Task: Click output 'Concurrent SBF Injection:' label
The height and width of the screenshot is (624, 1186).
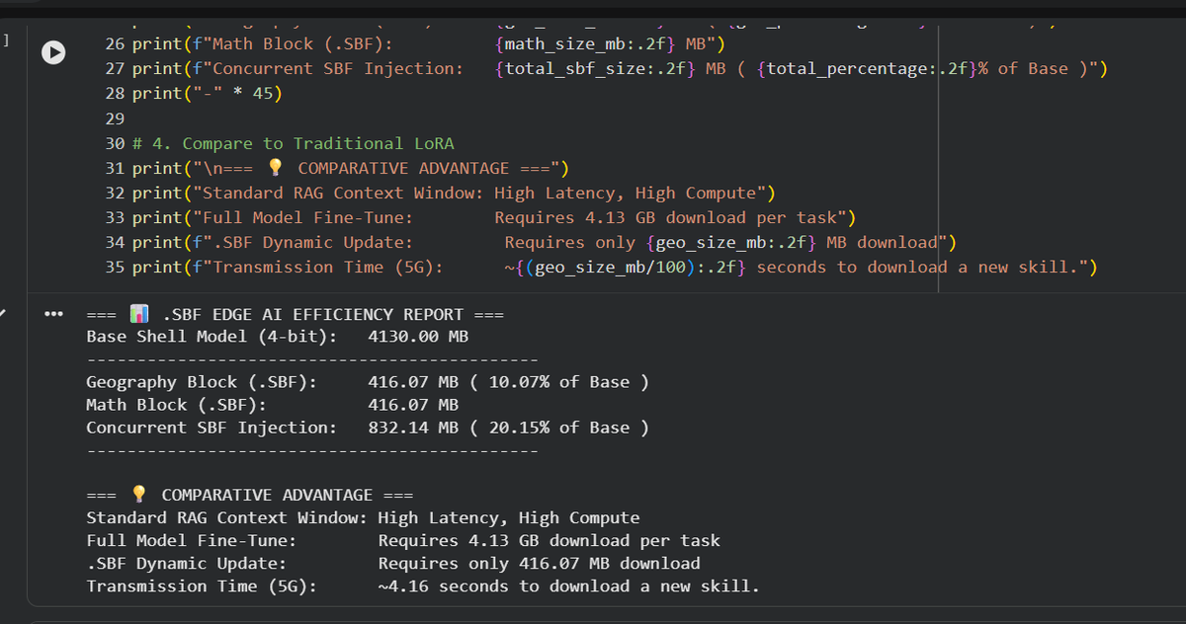Action: pos(212,428)
